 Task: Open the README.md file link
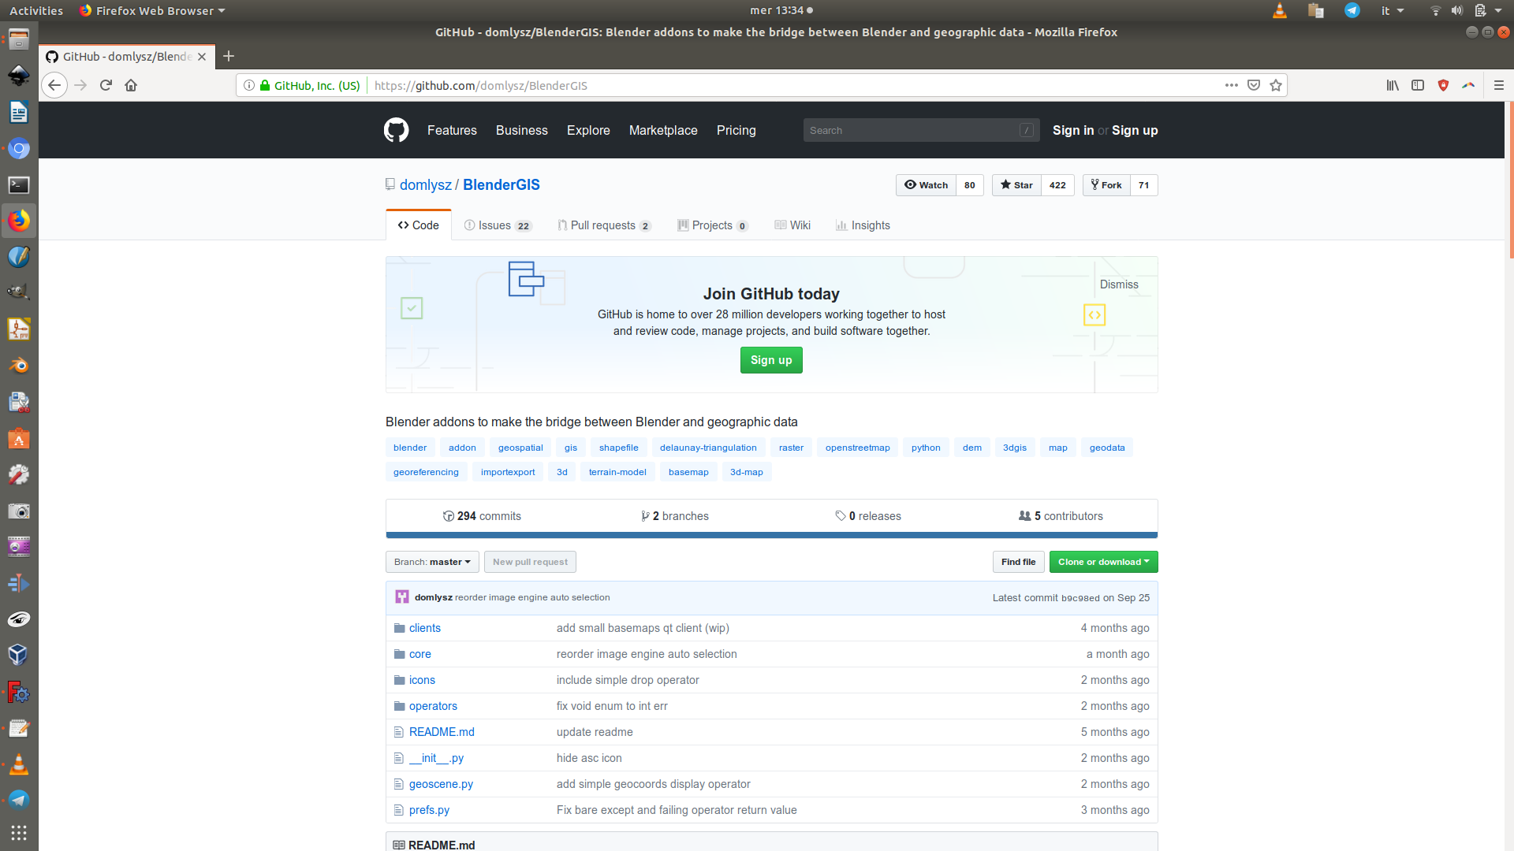[442, 732]
